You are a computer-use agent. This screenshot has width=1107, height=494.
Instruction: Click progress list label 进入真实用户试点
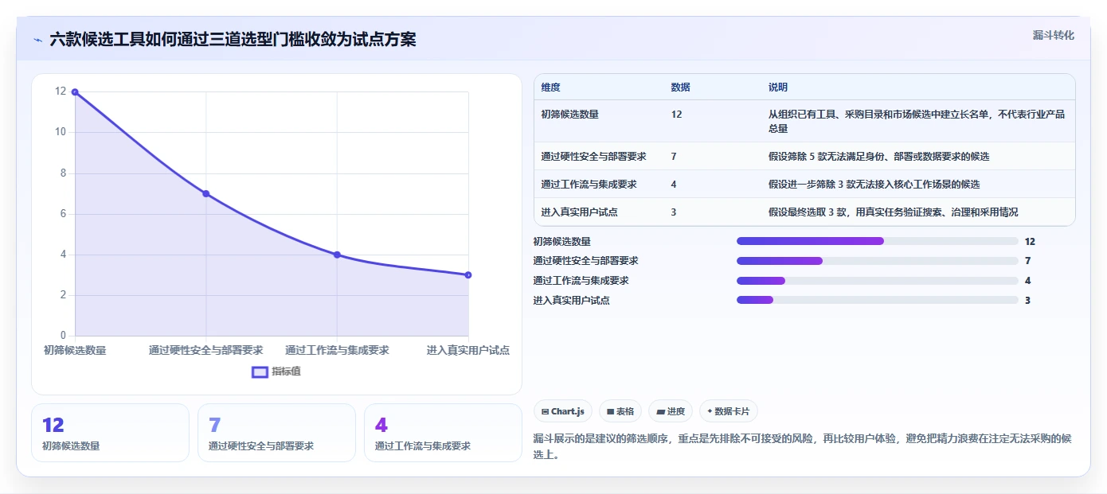(x=571, y=300)
